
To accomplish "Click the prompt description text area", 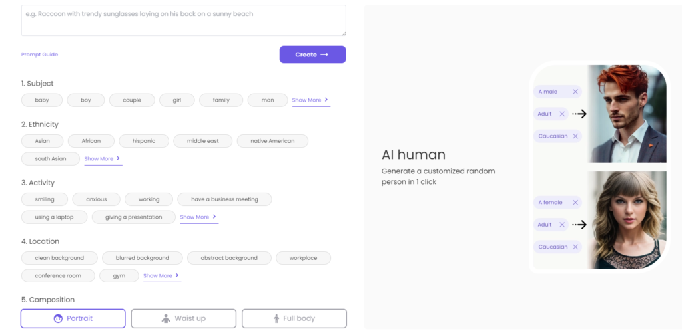I will (184, 21).
